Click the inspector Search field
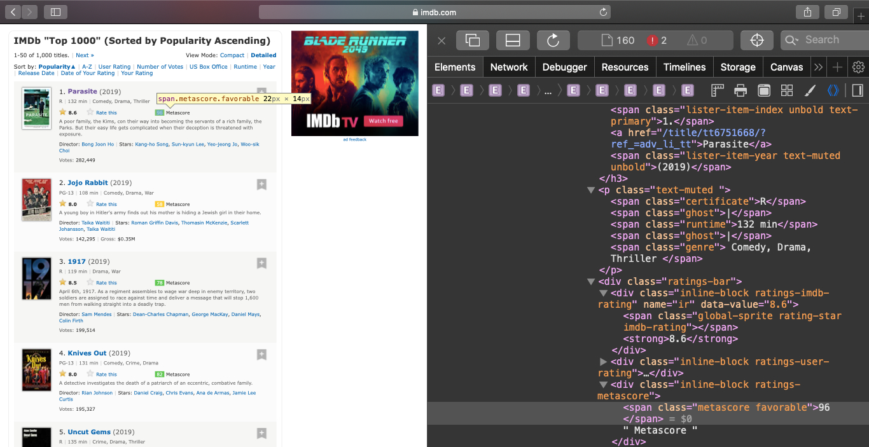Viewport: 869px width, 447px height. click(822, 40)
